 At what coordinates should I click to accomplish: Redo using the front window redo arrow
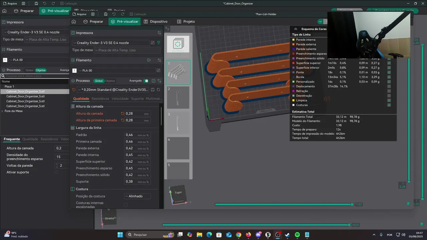click(x=123, y=14)
